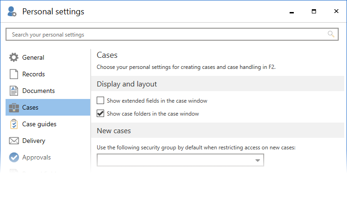Click the search magnifier icon
The height and width of the screenshot is (197, 347).
(331, 34)
